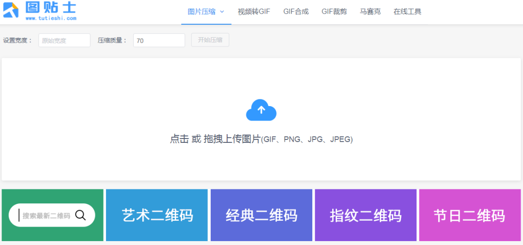Click the magnifier search icon
This screenshot has width=523, height=245.
click(80, 215)
